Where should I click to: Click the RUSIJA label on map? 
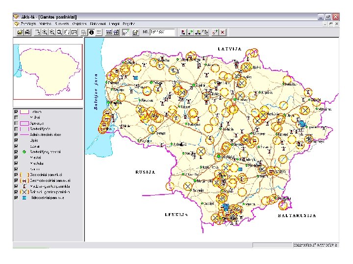click(145, 172)
